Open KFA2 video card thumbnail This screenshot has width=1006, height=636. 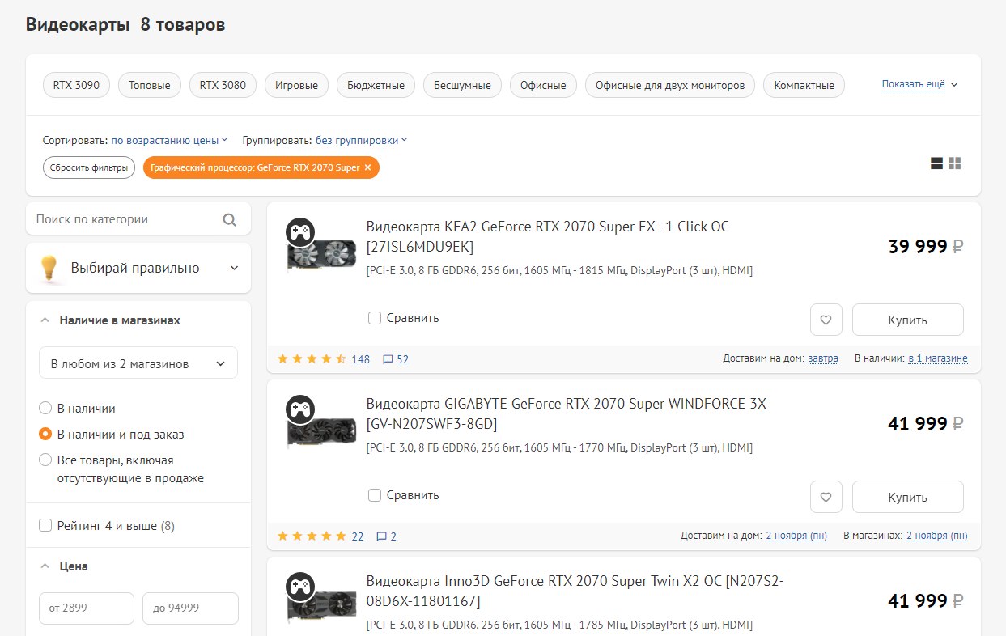(x=322, y=255)
